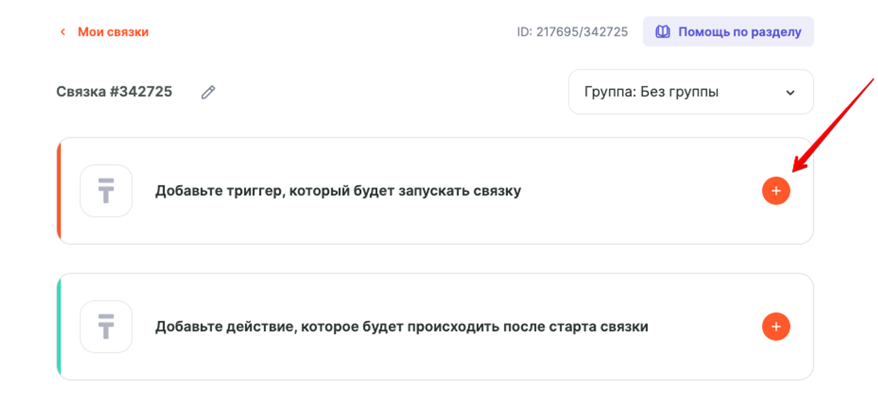
Task: Rename the связка using the pencil icon
Action: (208, 93)
